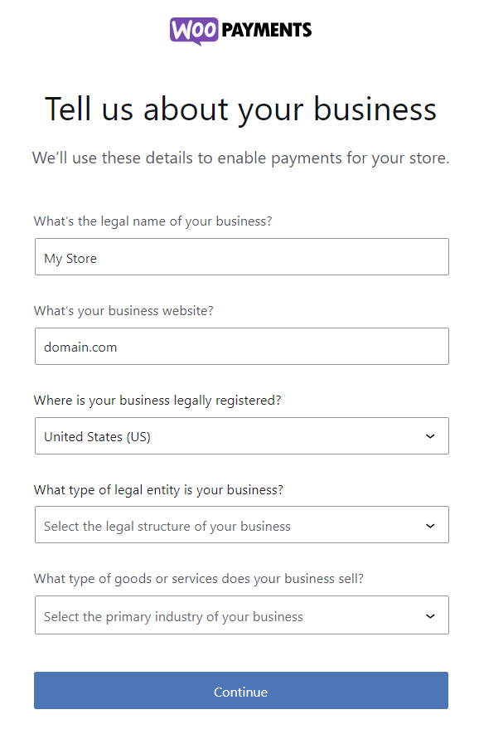Viewport: 479px width, 729px height.
Task: Click the 'Tell us about your business' heading
Action: pyautogui.click(x=240, y=109)
